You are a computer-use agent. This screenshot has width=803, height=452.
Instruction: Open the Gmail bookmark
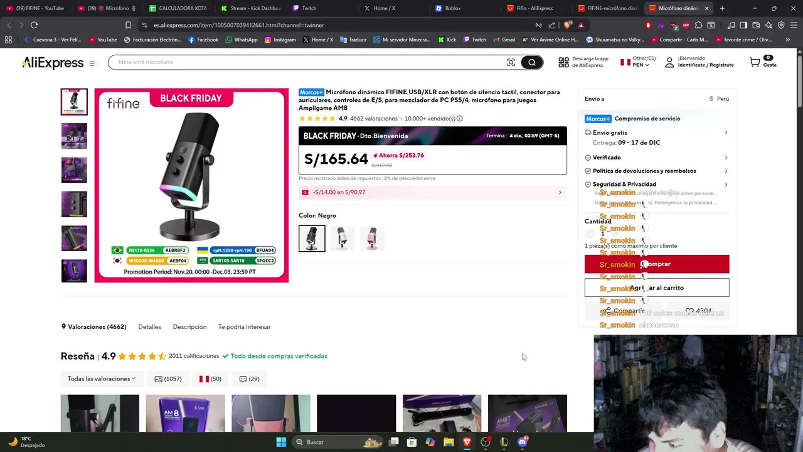point(504,40)
